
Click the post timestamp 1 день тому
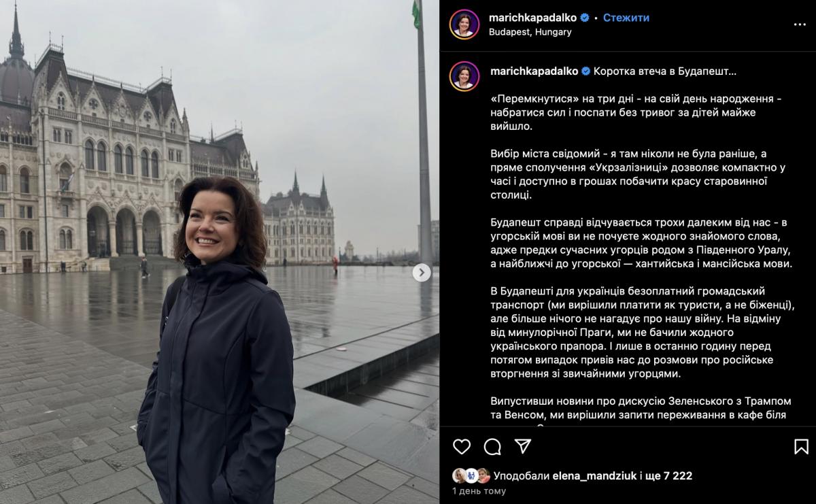click(479, 491)
